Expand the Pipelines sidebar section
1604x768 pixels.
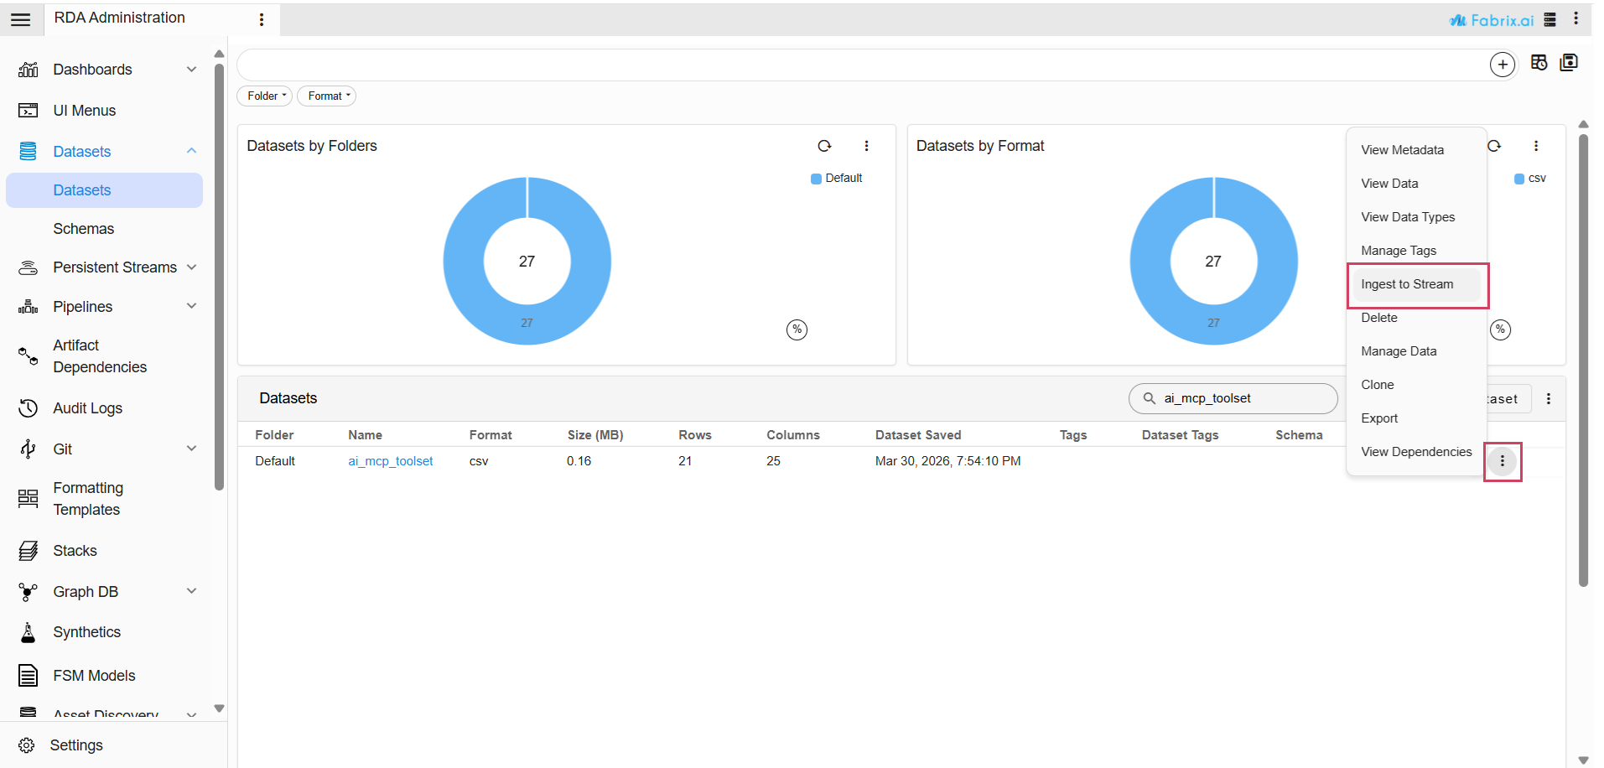[191, 307]
